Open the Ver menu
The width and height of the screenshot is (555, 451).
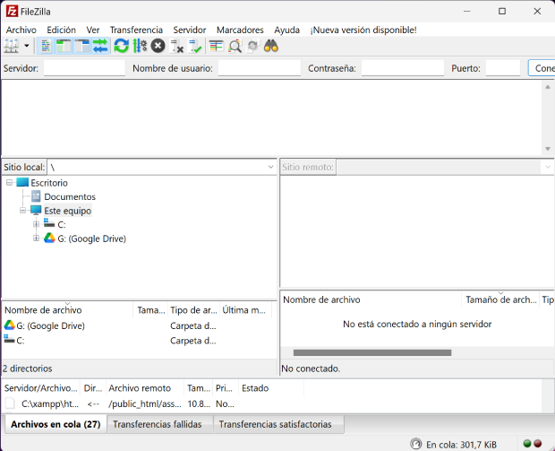coord(93,30)
